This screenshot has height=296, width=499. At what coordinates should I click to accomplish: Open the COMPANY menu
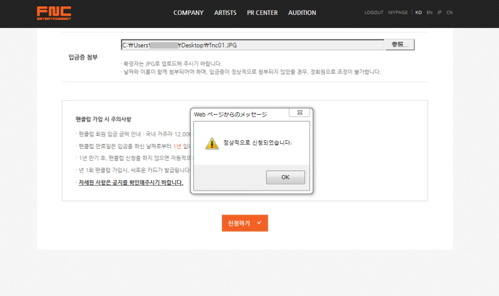tap(188, 12)
